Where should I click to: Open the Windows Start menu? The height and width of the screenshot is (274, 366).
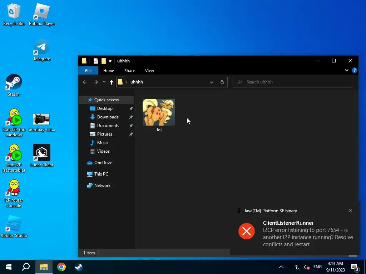click(x=9, y=267)
